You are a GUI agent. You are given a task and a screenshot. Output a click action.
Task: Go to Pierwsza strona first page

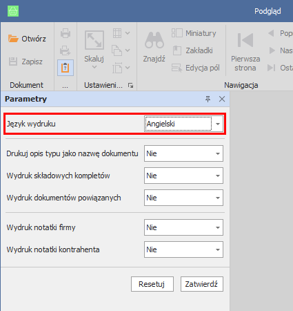pyautogui.click(x=245, y=52)
